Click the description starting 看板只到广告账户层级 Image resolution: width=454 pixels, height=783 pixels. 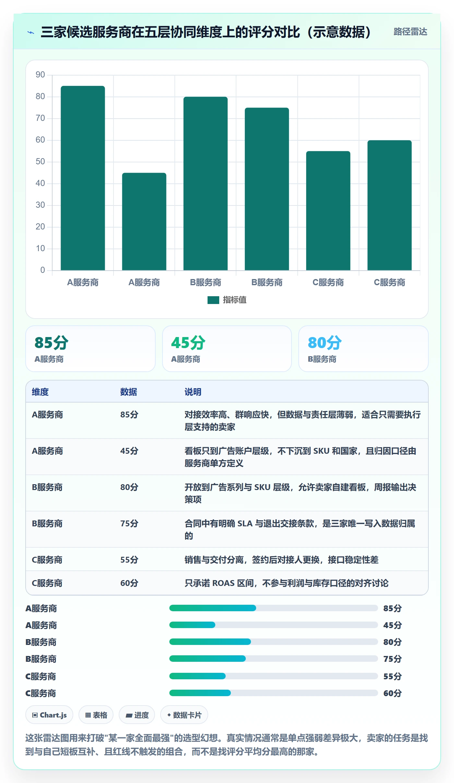(x=300, y=457)
